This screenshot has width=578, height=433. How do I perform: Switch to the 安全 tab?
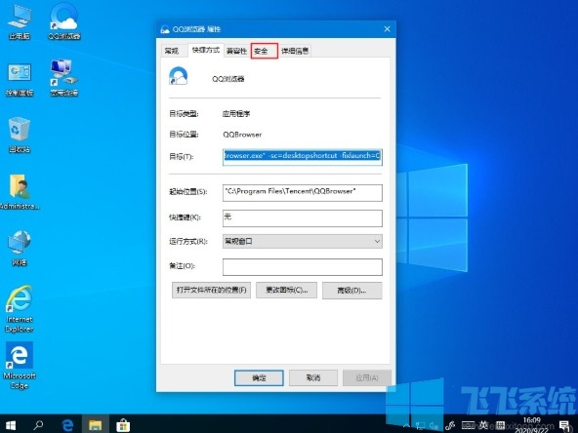[264, 51]
